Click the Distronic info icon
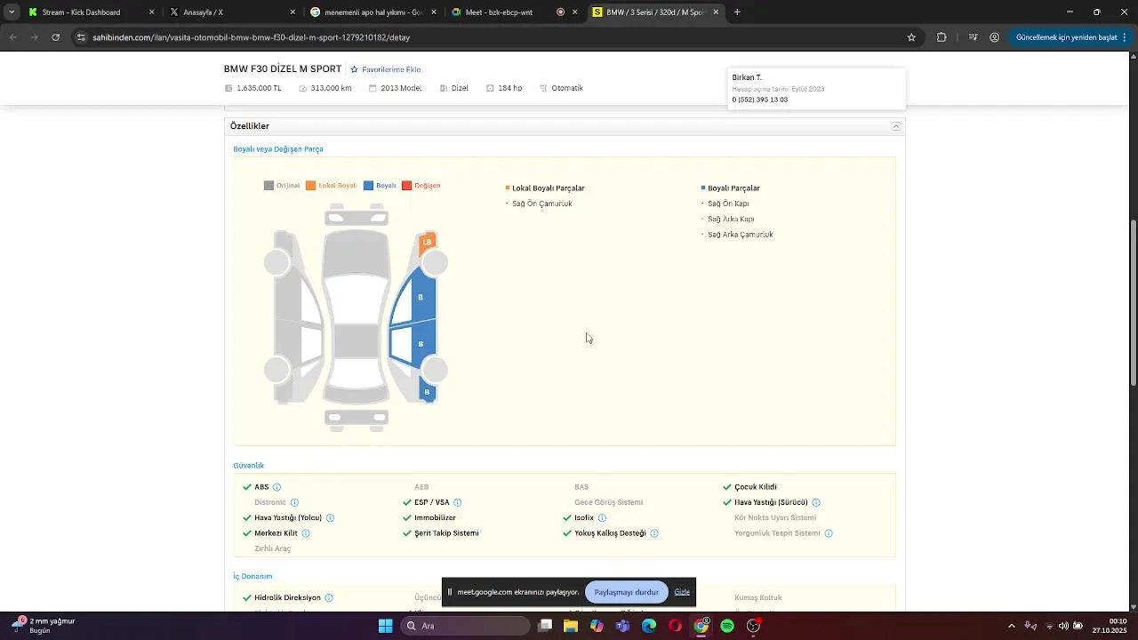 pyautogui.click(x=294, y=502)
